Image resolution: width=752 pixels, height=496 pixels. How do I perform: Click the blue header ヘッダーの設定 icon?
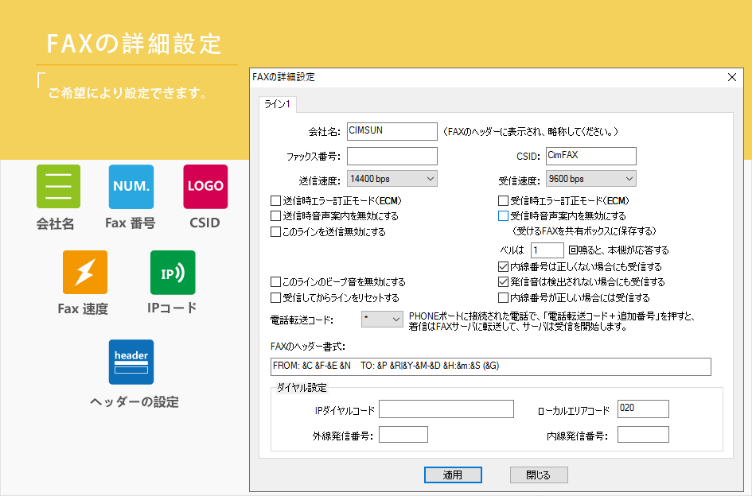tap(131, 362)
